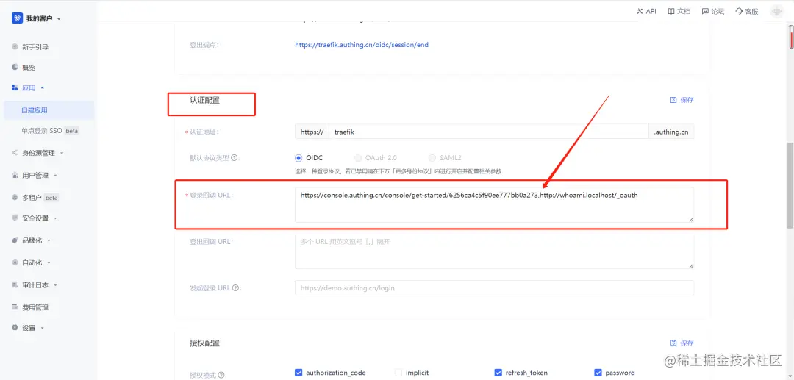
Task: Open 多租户 beta menu item
Action: point(40,198)
